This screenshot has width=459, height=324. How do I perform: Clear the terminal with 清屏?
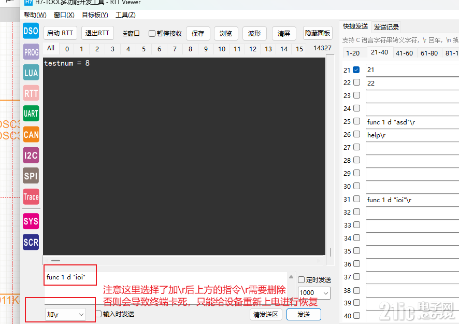pos(284,33)
